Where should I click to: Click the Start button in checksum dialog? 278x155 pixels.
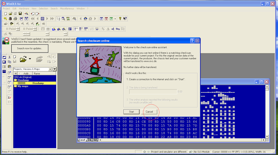click(x=131, y=112)
